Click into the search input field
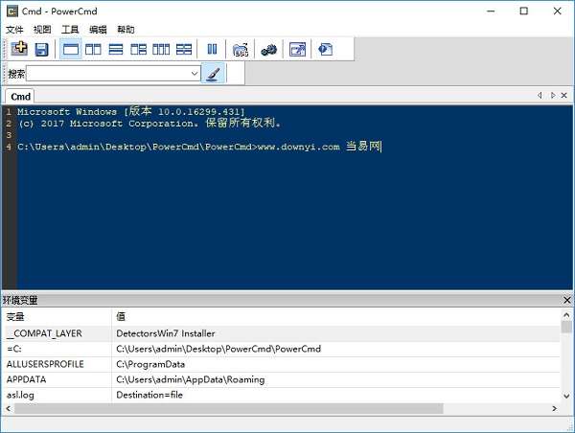The image size is (575, 433). pyautogui.click(x=108, y=74)
